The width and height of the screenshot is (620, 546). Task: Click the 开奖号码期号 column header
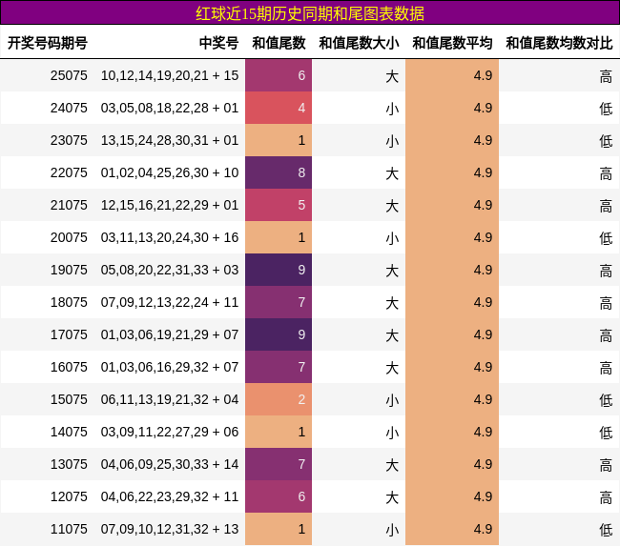tap(48, 43)
